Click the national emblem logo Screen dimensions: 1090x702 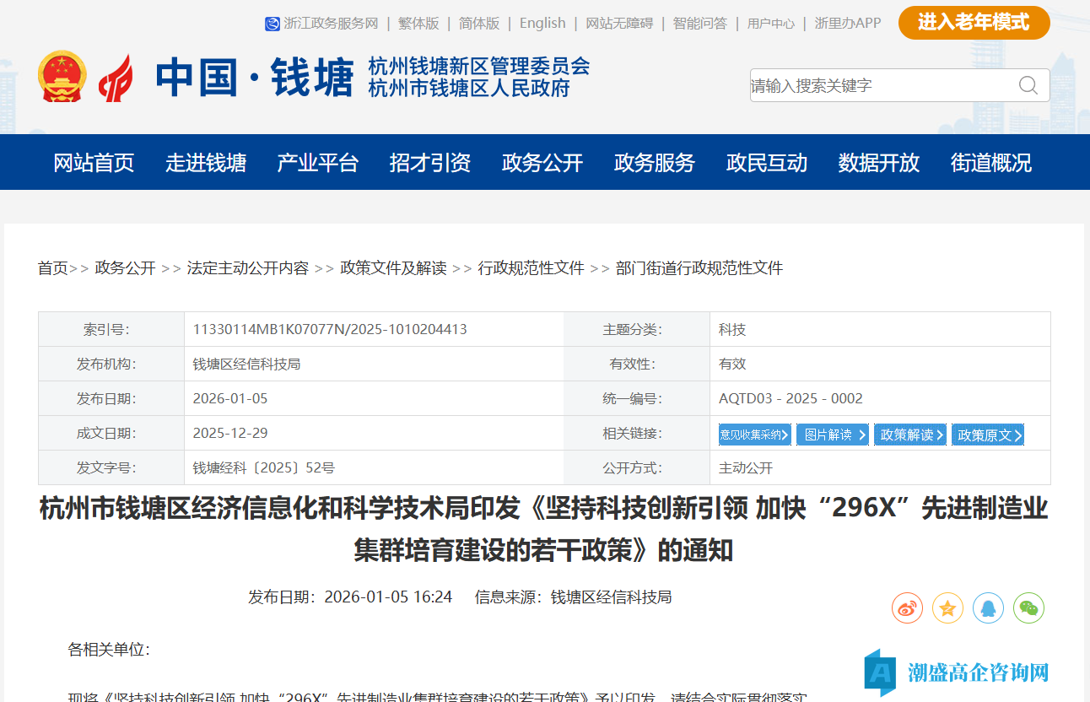point(62,77)
